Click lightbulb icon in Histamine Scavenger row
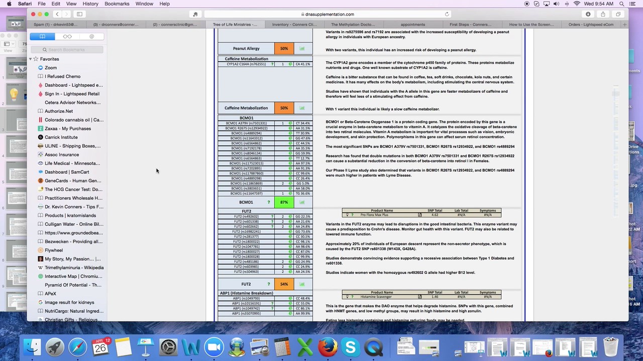Screen dimensions: 643x361 pyautogui.click(x=347, y=297)
